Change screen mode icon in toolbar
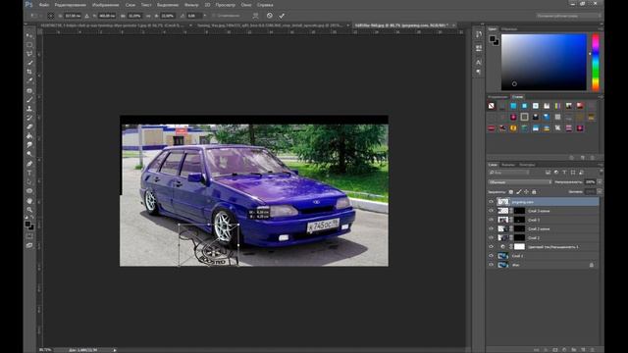 (x=29, y=245)
